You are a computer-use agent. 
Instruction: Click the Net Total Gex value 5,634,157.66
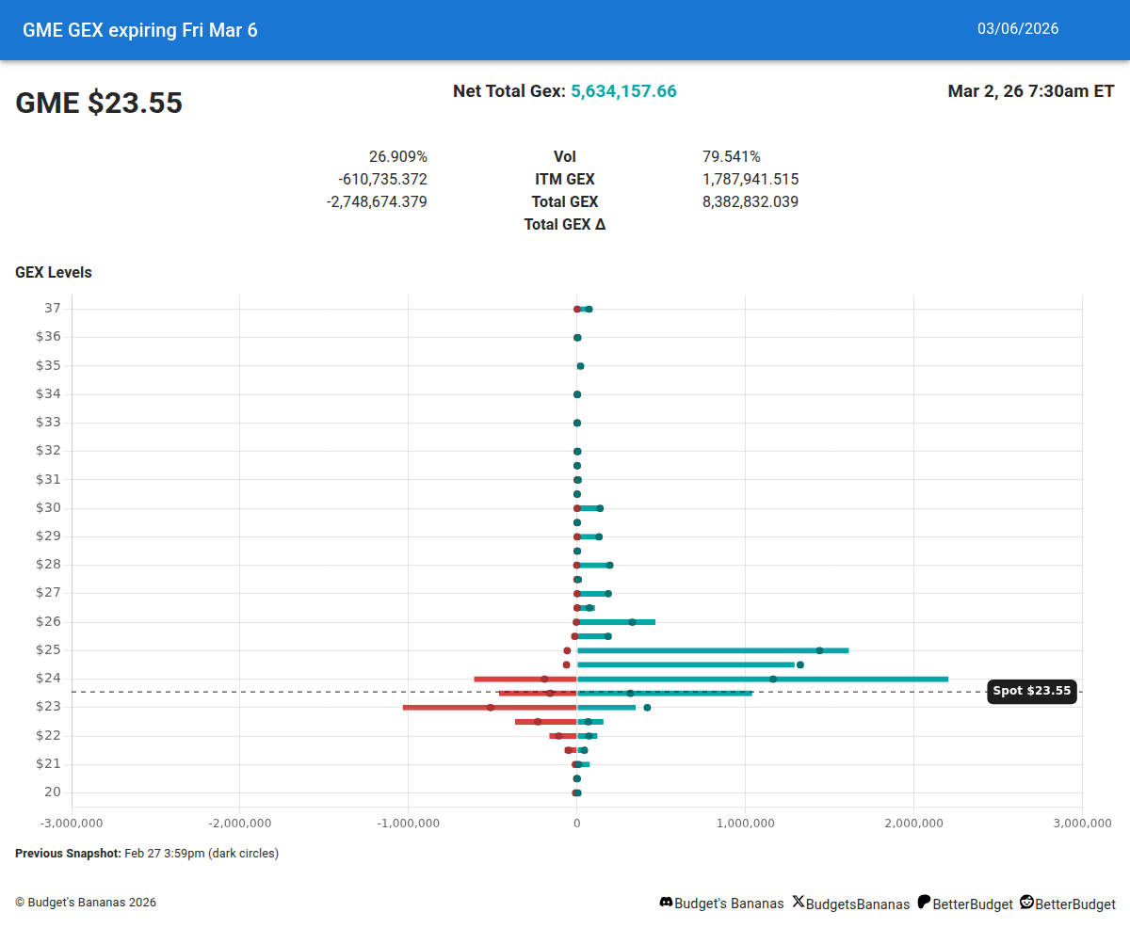tap(623, 91)
